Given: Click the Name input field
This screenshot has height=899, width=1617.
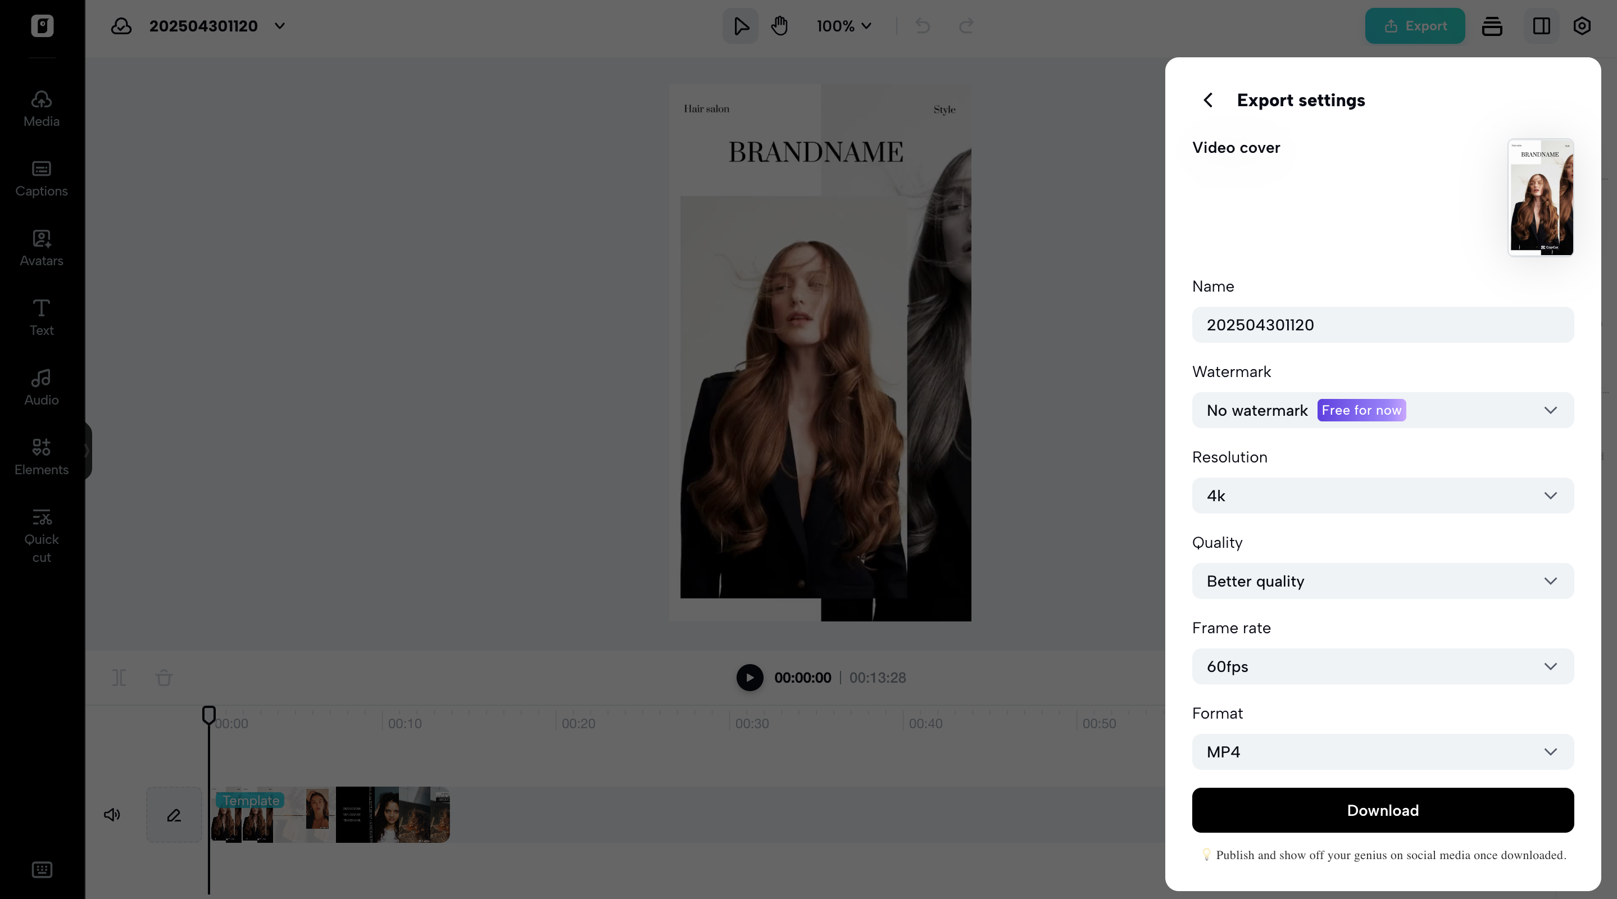Looking at the screenshot, I should (x=1383, y=325).
